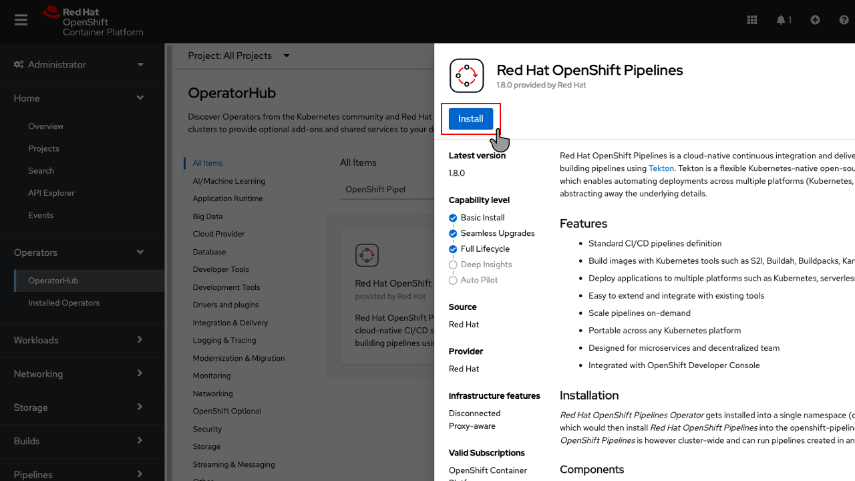This screenshot has width=855, height=481.
Task: Go to Overview in Home menu
Action: pos(45,126)
